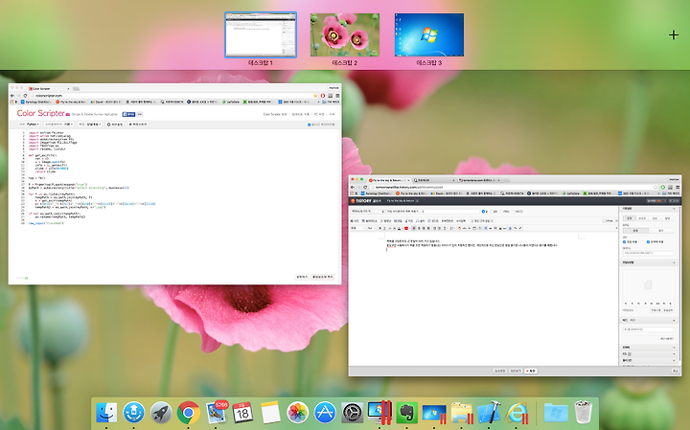Click copy to clipboard button

323,277
